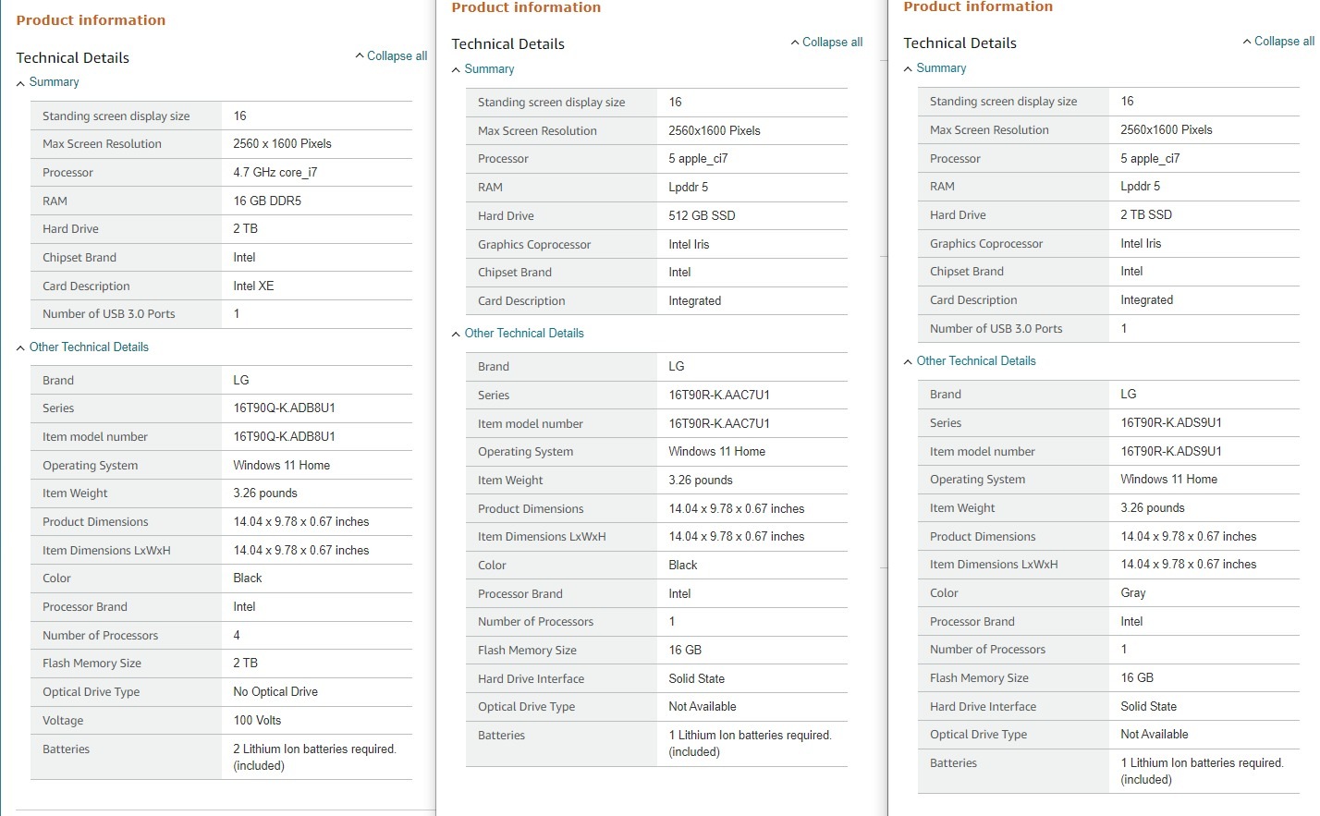The image size is (1320, 816).
Task: Click Product information heading in middle panel
Action: pos(526,7)
